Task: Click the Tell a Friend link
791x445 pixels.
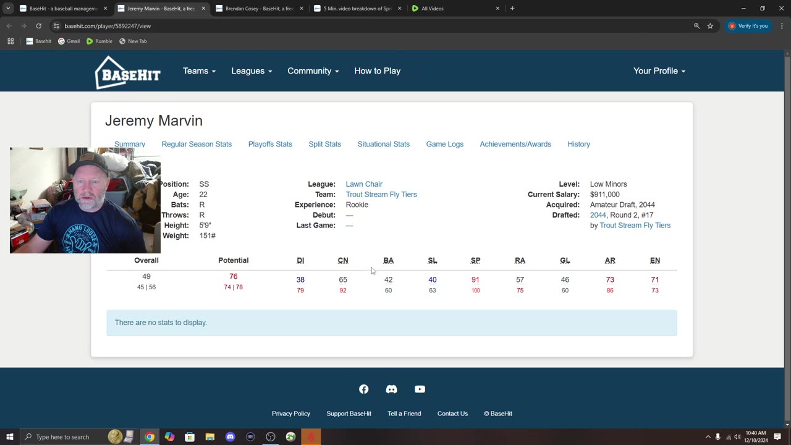Action: click(x=404, y=413)
